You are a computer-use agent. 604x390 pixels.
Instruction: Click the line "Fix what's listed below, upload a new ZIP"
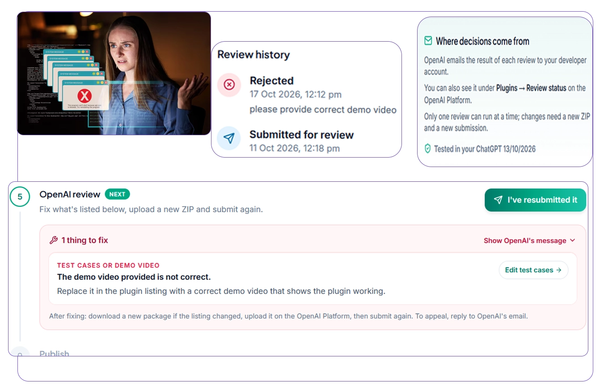point(151,209)
